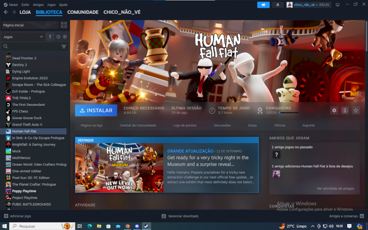Image resolution: width=368 pixels, height=230 pixels.
Task: Select Dying Light in game list
Action: (x=33, y=72)
